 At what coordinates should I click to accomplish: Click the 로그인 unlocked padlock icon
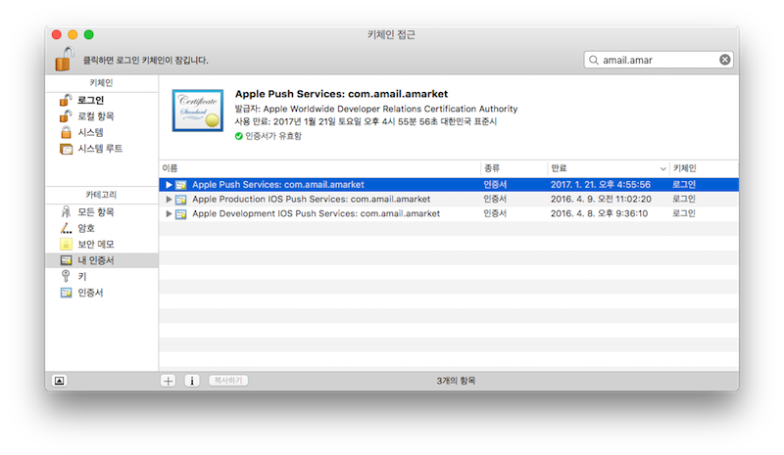click(66, 100)
